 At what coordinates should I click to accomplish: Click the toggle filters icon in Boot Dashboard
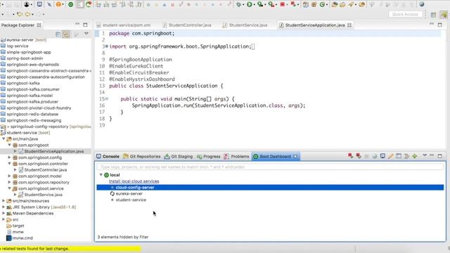(406, 156)
